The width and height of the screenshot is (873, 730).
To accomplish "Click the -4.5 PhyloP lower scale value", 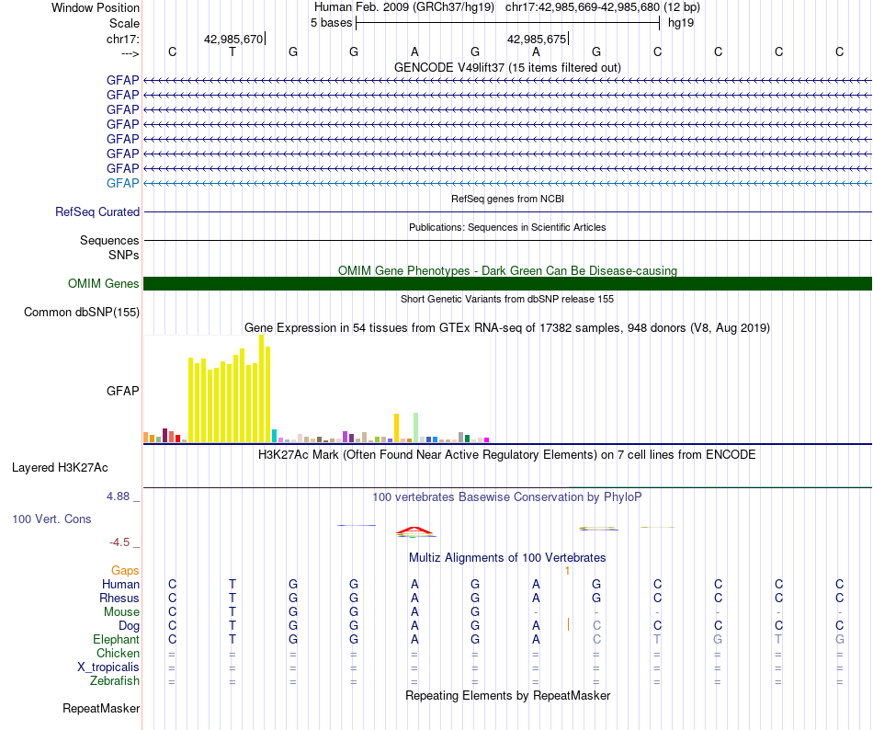I will (119, 542).
